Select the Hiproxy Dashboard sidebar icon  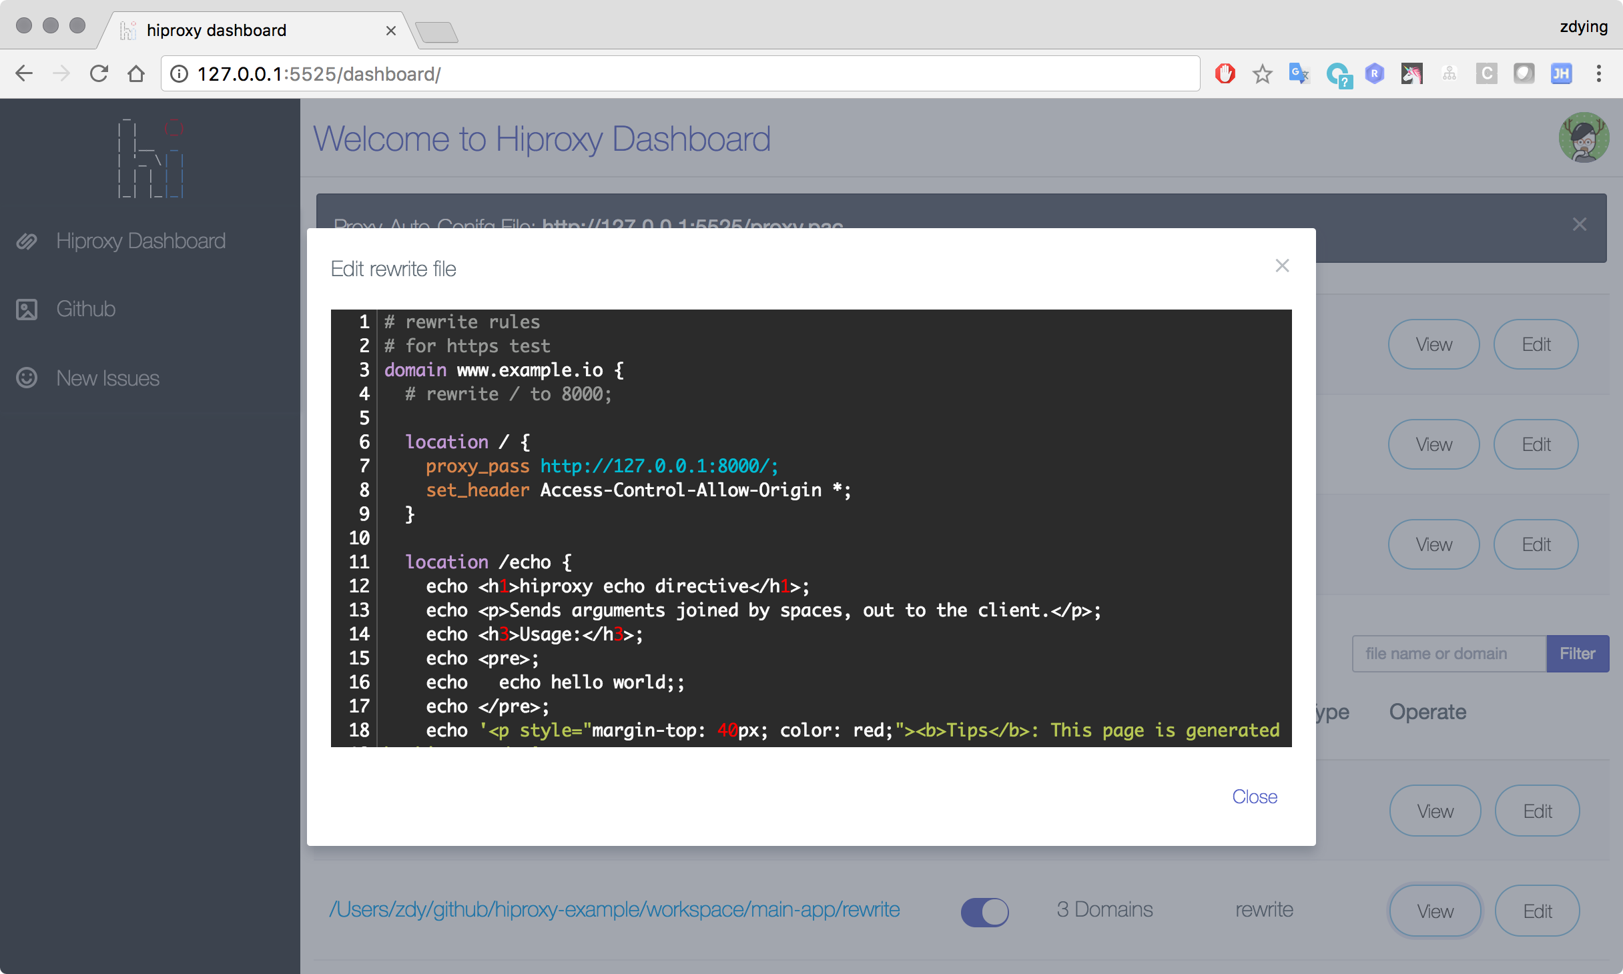pos(27,241)
